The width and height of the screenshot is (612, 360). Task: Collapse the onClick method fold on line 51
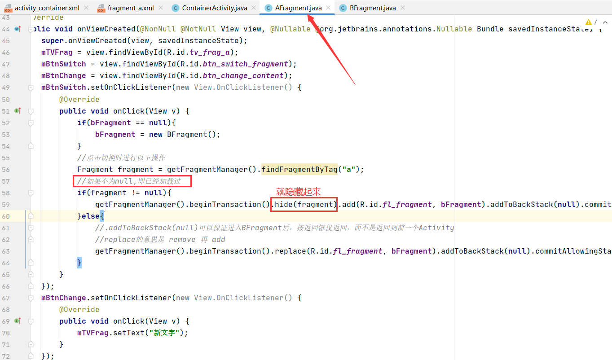tap(31, 110)
